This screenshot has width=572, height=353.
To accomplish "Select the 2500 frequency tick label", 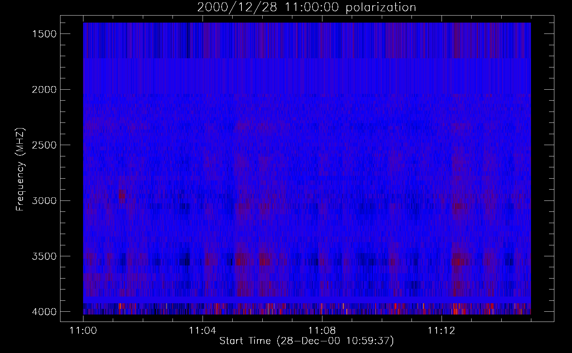I will pos(44,145).
